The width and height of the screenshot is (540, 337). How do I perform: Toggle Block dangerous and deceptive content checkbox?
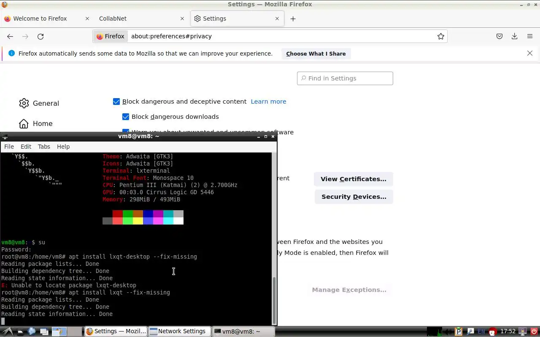tap(116, 102)
